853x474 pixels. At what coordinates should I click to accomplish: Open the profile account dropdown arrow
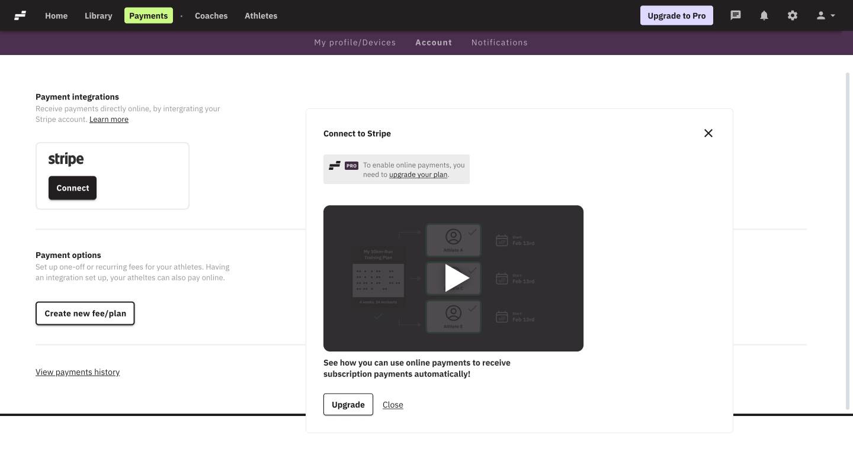(833, 16)
